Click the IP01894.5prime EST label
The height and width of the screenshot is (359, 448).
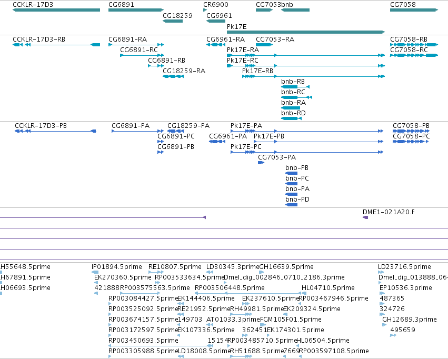(x=116, y=267)
